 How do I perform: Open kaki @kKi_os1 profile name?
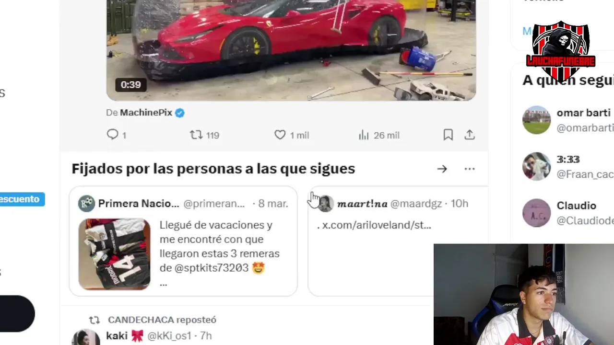pos(117,336)
